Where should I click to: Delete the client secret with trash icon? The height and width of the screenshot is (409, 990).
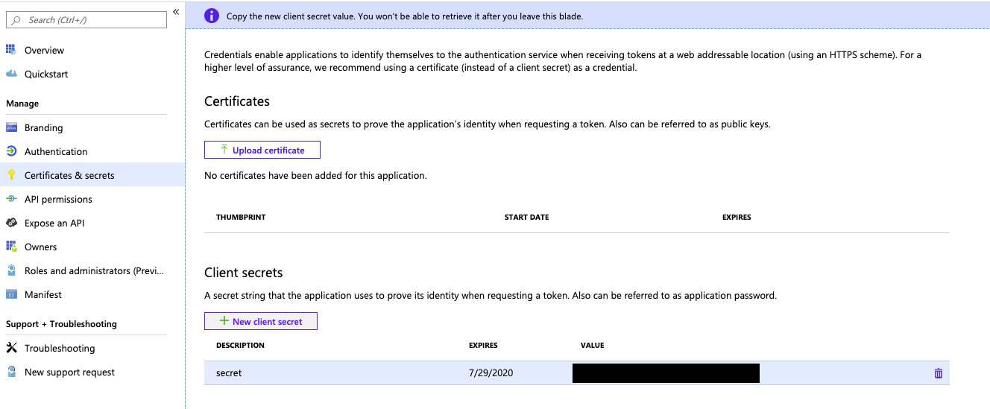click(x=938, y=373)
